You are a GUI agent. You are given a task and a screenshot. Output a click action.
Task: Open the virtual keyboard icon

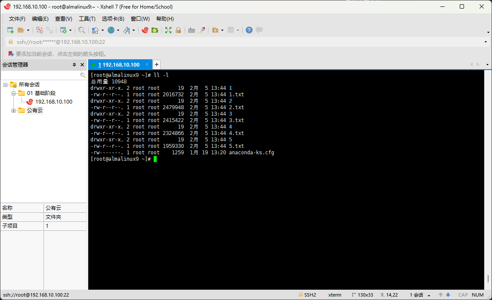(191, 30)
